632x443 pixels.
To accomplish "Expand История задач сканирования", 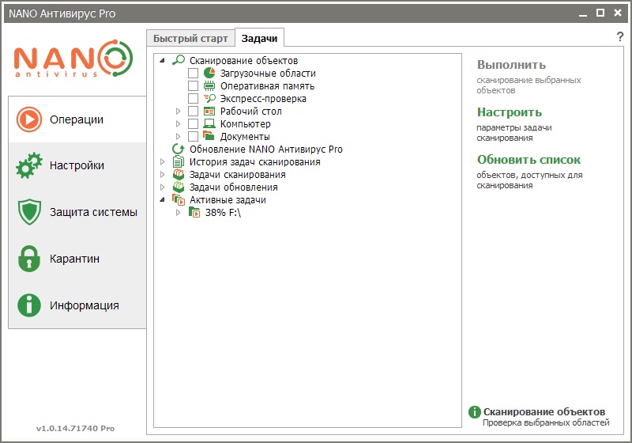I will pos(163,162).
